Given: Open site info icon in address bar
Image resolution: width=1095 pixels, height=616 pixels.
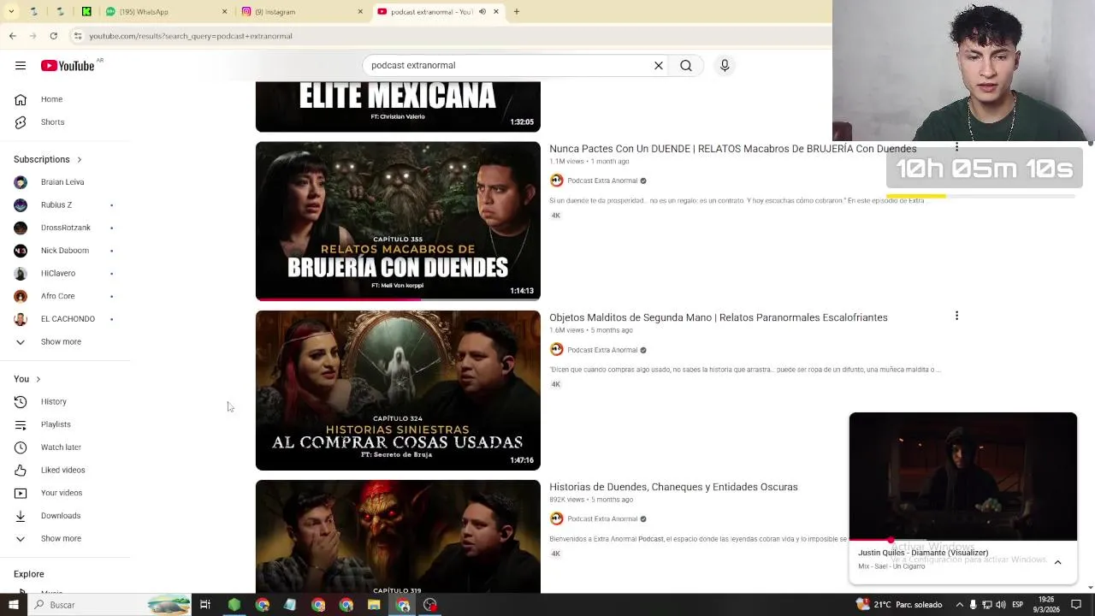Looking at the screenshot, I should pos(78,36).
